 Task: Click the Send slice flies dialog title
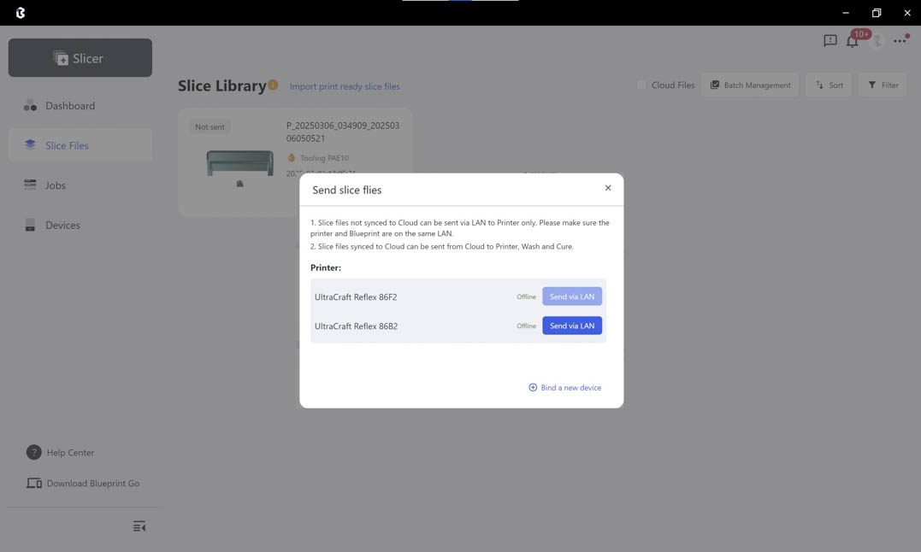tap(346, 190)
